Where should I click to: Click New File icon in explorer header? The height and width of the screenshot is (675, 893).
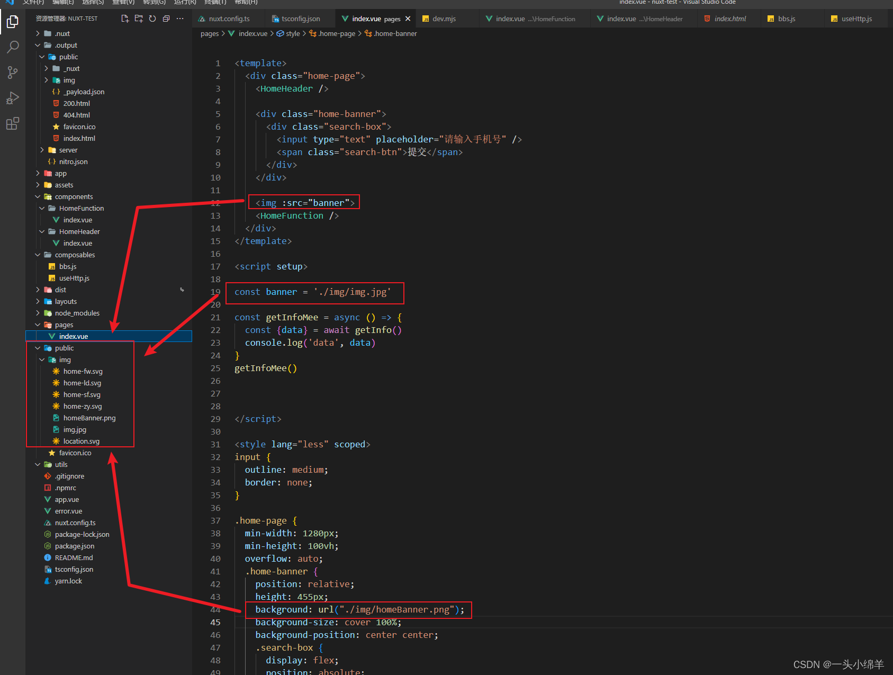coord(125,19)
